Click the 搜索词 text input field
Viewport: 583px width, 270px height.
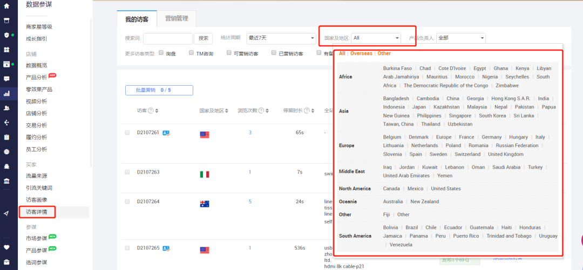[168, 38]
